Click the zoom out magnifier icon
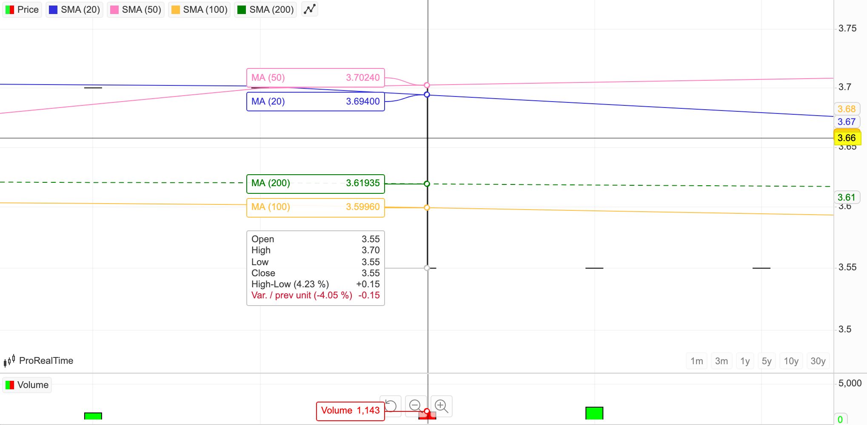Image resolution: width=867 pixels, height=425 pixels. 416,406
